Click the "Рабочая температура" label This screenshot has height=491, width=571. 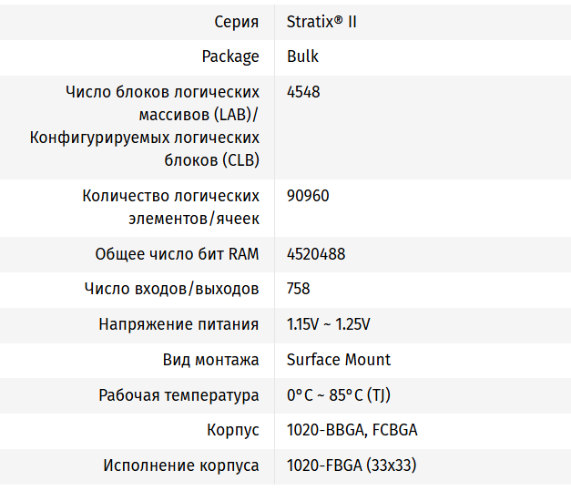pos(178,395)
